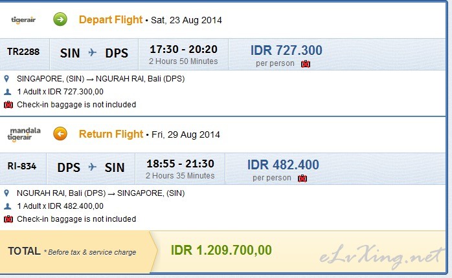Click the IDR 727.300 per person price
Image resolution: width=452 pixels, height=278 pixels.
286,50
